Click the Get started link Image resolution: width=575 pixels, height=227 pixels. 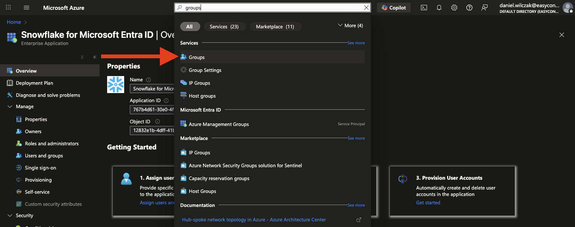tap(428, 202)
